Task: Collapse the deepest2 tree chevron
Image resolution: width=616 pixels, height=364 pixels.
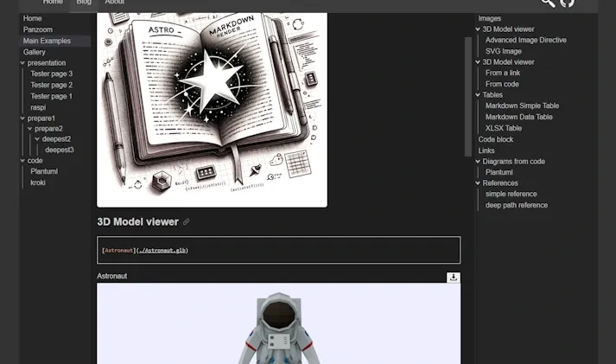Action: (x=37, y=139)
